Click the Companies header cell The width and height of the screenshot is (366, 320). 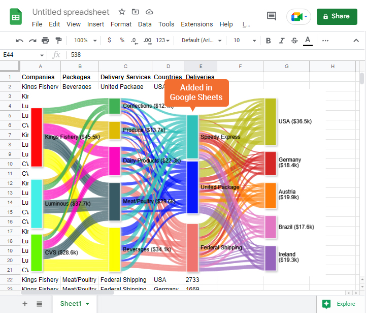coord(40,77)
